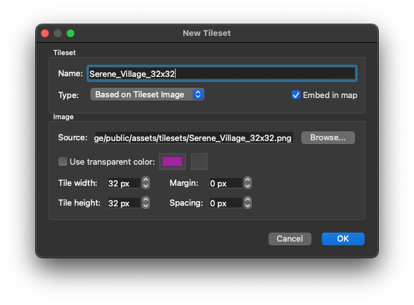The width and height of the screenshot is (414, 305).
Task: Click the Tile height stepper arrows
Action: 145,203
